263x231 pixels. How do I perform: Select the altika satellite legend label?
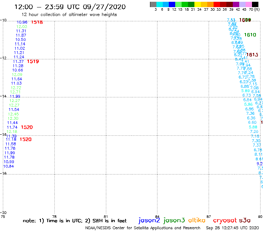[x=197, y=220]
